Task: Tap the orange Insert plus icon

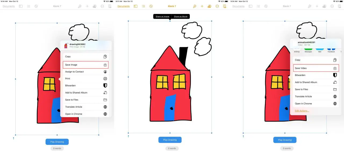Action: (202, 6)
